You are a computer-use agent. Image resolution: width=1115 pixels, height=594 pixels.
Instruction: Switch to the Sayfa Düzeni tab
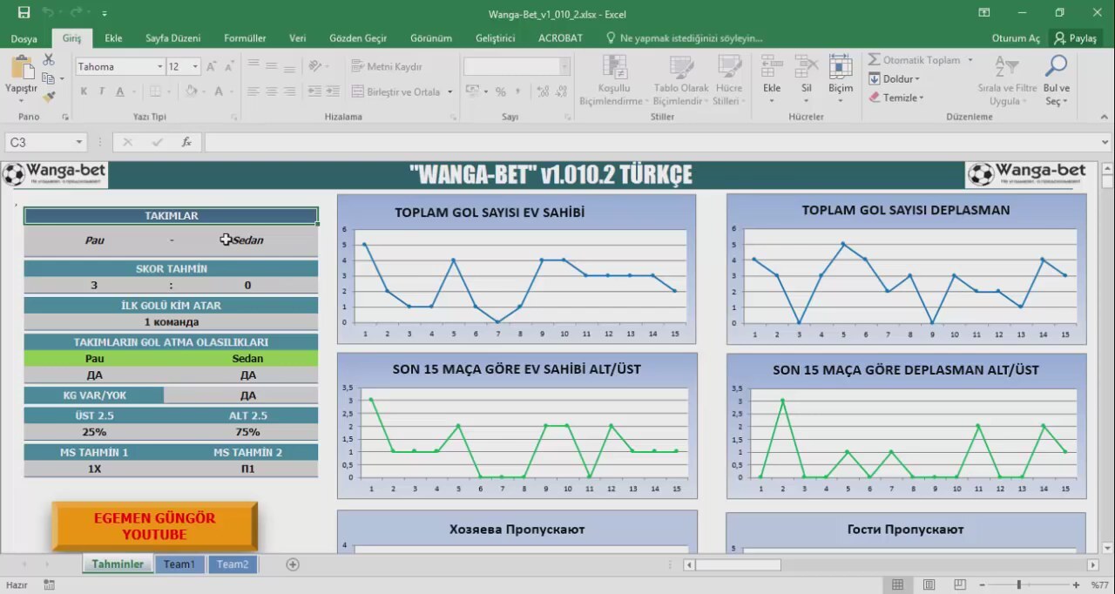[x=172, y=38]
